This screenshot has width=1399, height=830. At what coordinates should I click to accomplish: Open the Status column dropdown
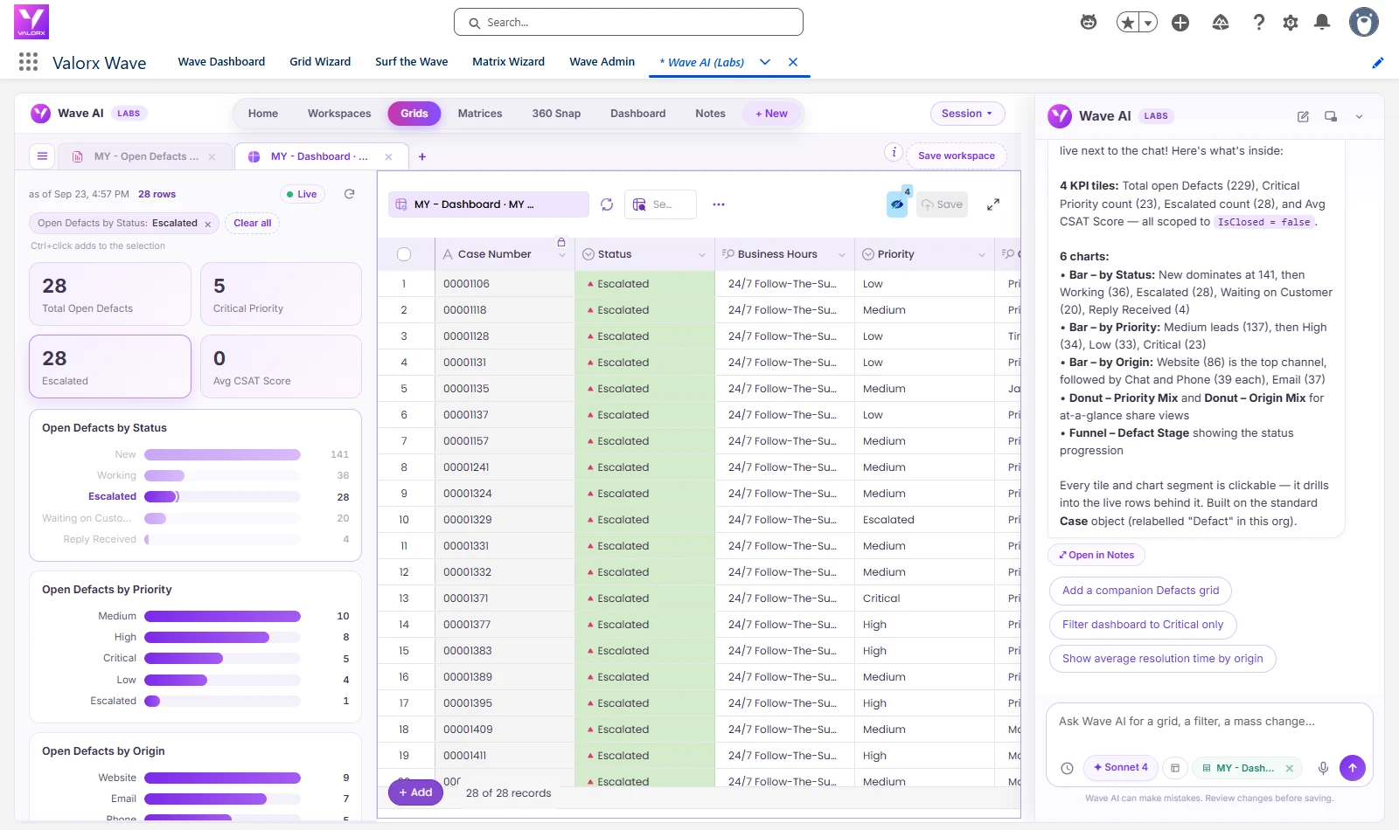pyautogui.click(x=702, y=254)
